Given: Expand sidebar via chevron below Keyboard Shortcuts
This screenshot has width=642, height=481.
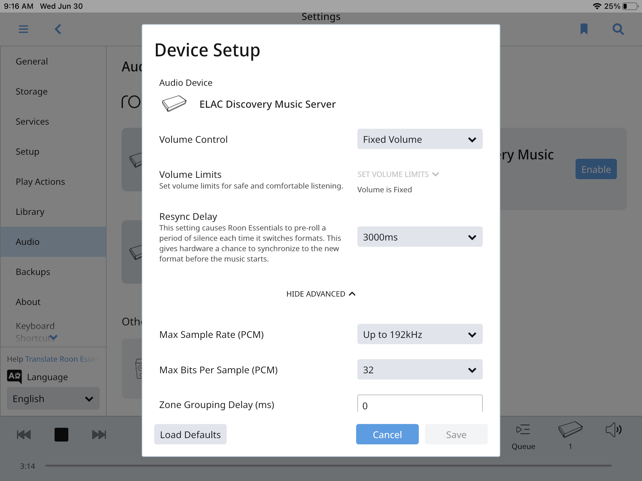Looking at the screenshot, I should click(54, 338).
